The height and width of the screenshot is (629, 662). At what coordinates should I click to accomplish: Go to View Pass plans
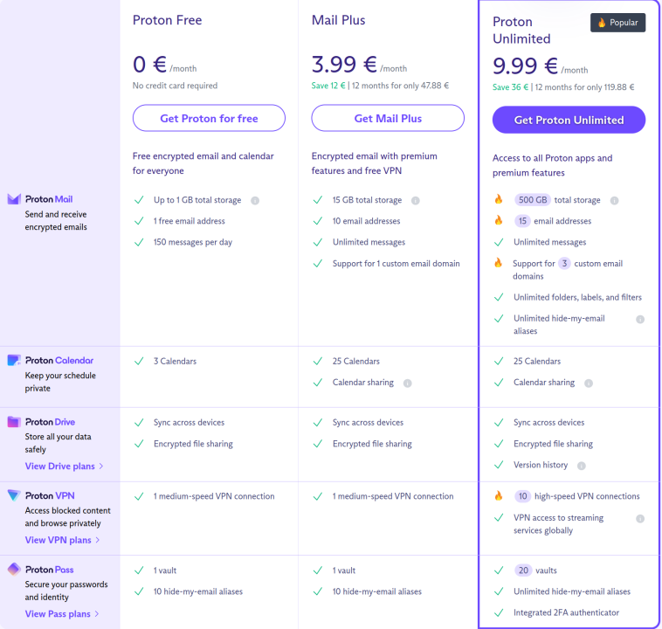click(x=62, y=614)
